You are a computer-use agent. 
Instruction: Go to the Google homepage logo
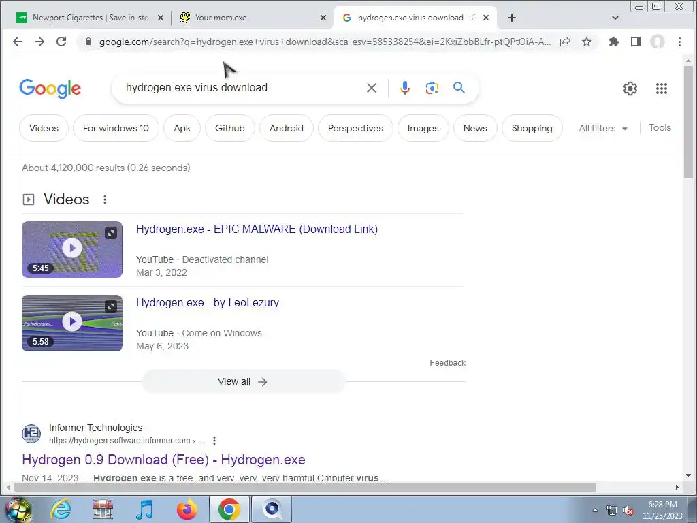tap(50, 89)
